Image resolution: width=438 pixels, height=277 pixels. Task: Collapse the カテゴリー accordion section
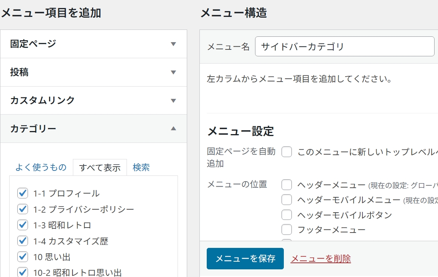click(93, 129)
